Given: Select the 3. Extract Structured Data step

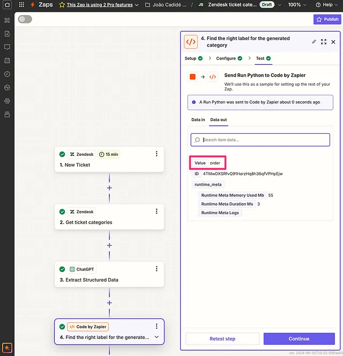Looking at the screenshot, I should coord(109,274).
